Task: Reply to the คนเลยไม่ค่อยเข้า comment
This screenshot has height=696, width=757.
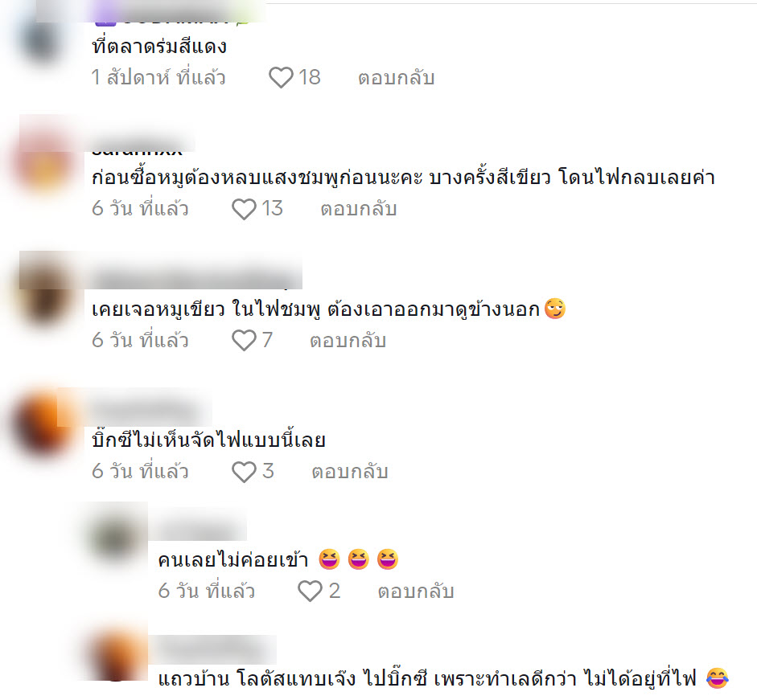Action: [x=416, y=591]
